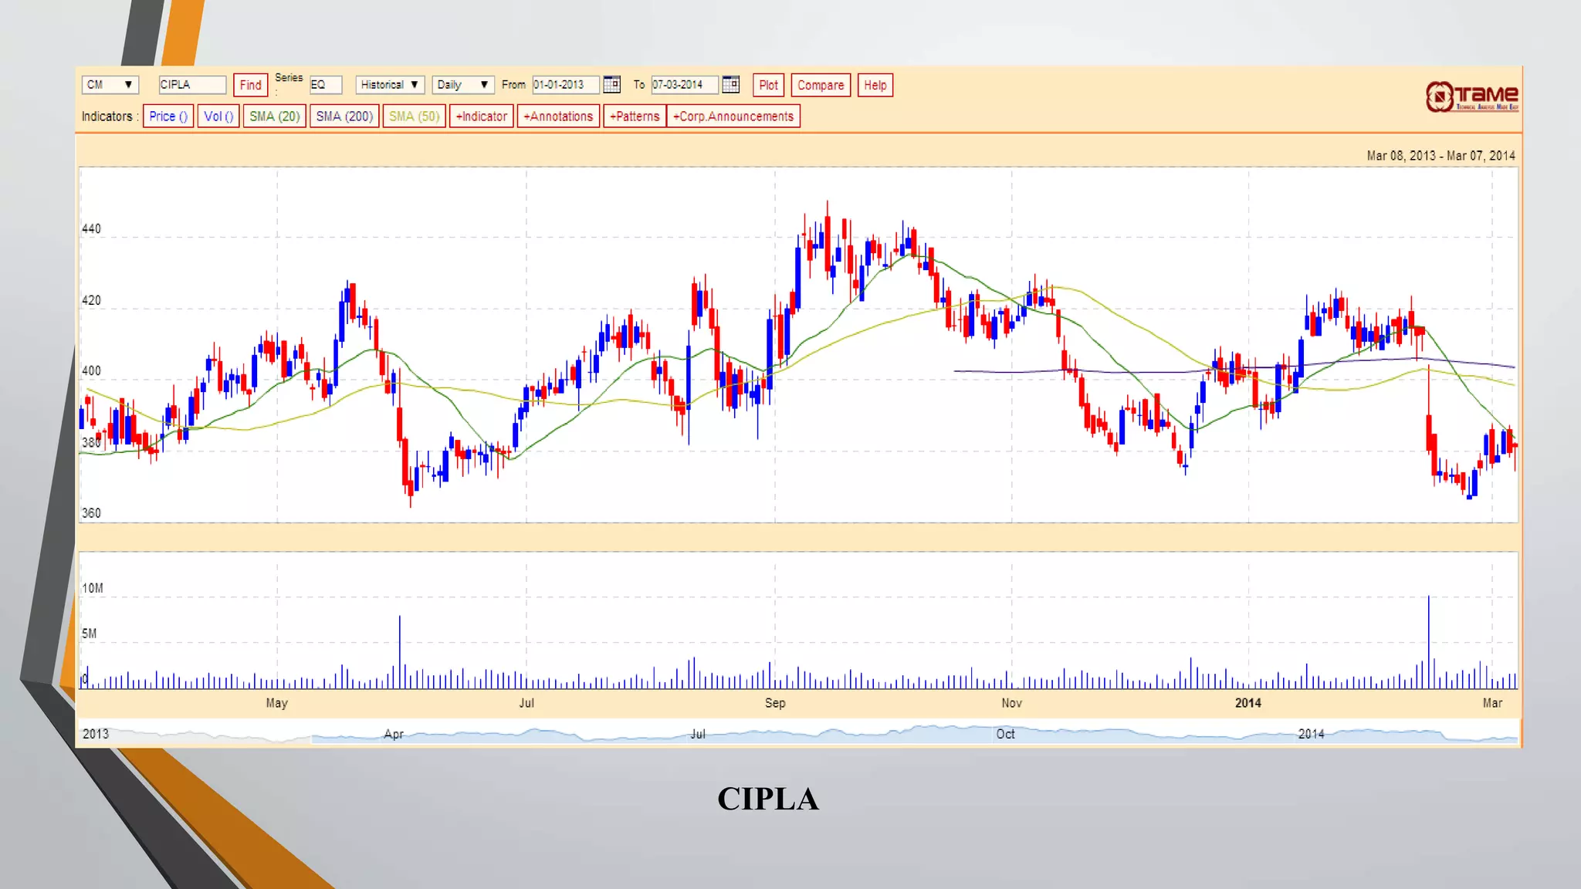Click the Plot button
The image size is (1581, 889).
(x=768, y=85)
